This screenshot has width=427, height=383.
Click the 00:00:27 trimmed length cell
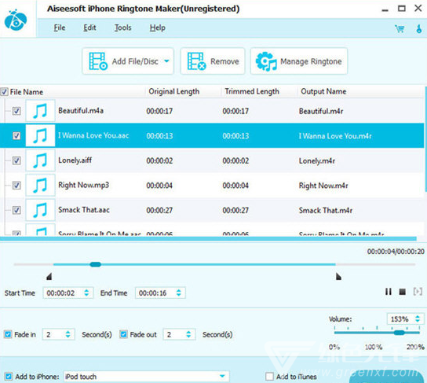click(x=235, y=210)
